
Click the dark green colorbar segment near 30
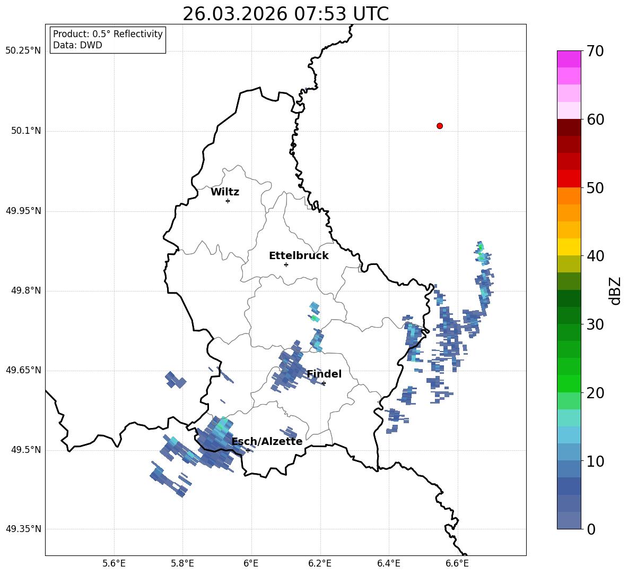coord(569,315)
